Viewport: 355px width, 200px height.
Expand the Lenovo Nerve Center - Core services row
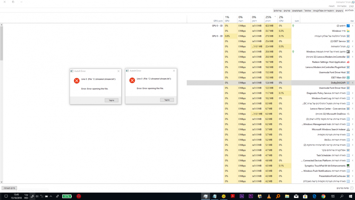tap(353, 109)
